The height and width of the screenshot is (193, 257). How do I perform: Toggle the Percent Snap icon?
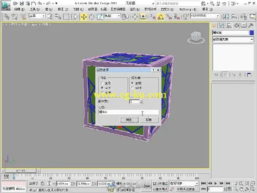click(169, 17)
